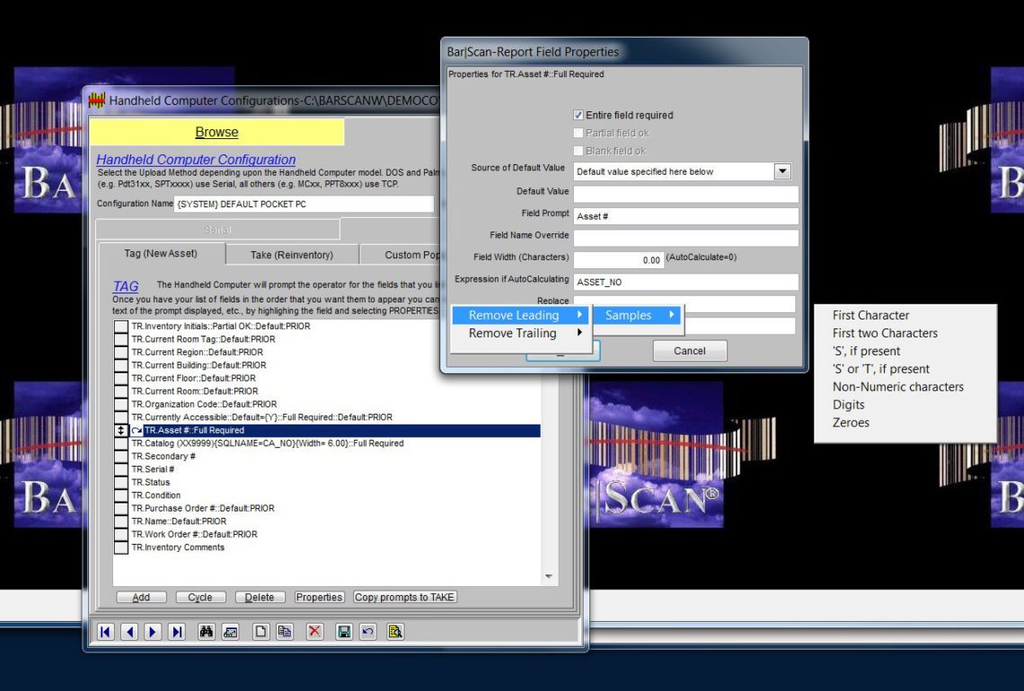Open the Samples submenu

(638, 315)
